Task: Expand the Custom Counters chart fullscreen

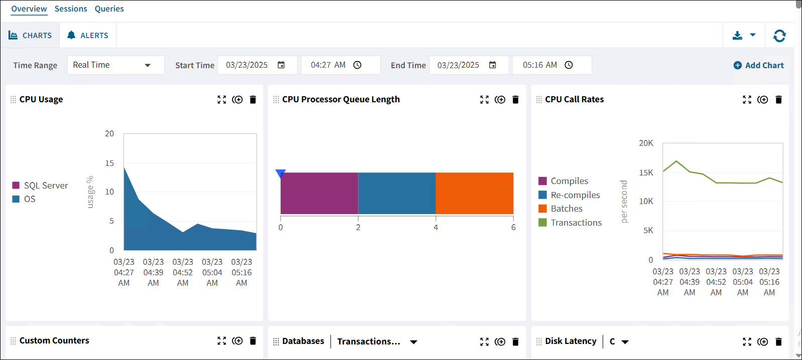Action: pos(221,341)
